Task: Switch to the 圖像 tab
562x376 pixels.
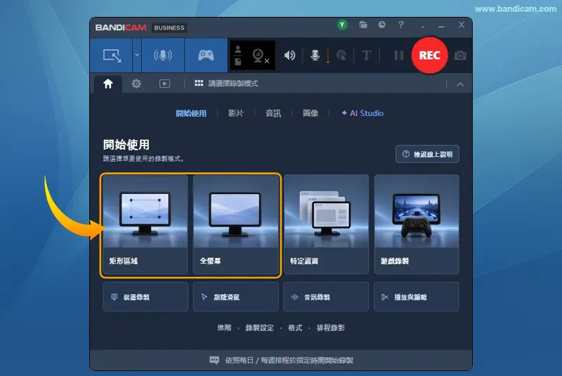Action: 311,113
